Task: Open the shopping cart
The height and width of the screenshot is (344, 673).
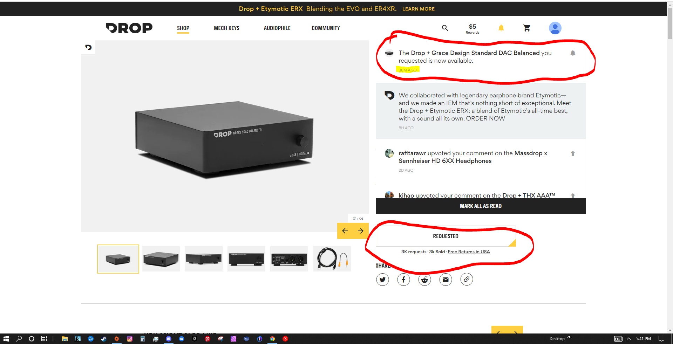Action: pos(526,28)
